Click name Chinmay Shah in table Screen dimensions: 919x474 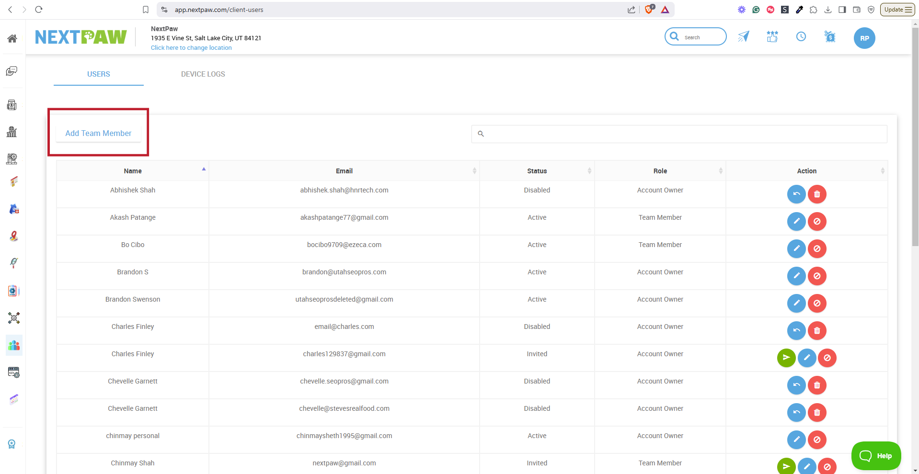(x=133, y=463)
